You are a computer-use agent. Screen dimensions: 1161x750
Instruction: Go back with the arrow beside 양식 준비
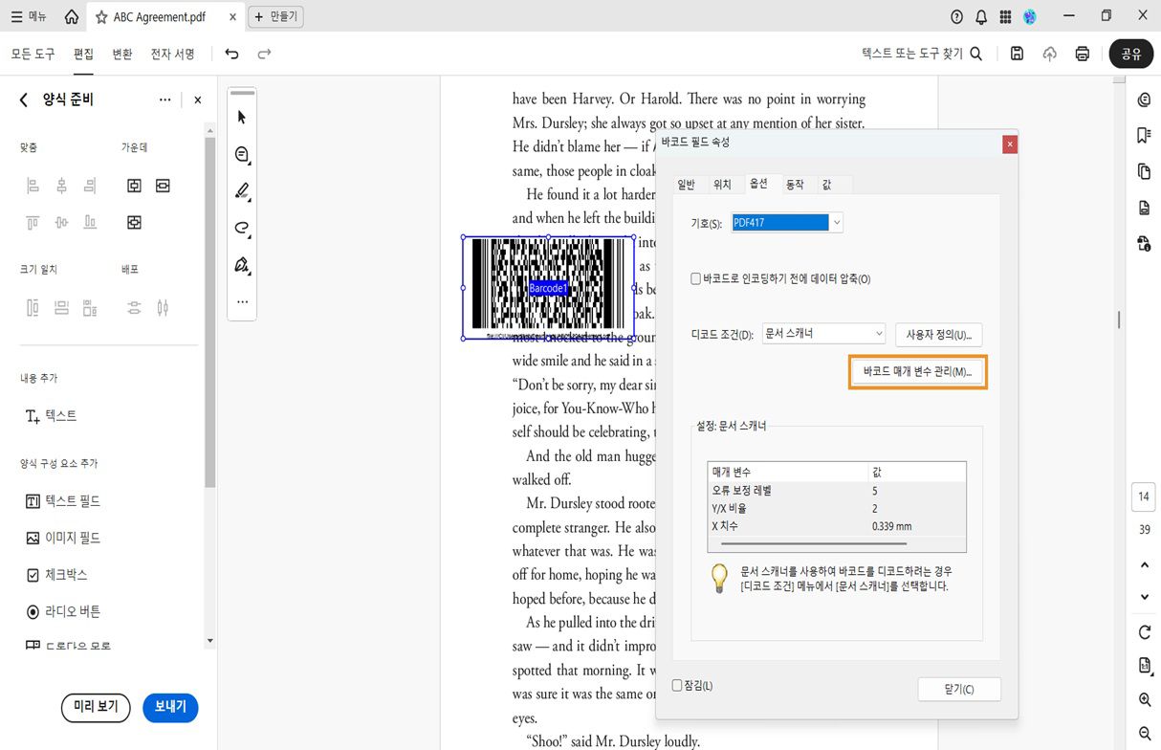click(24, 99)
